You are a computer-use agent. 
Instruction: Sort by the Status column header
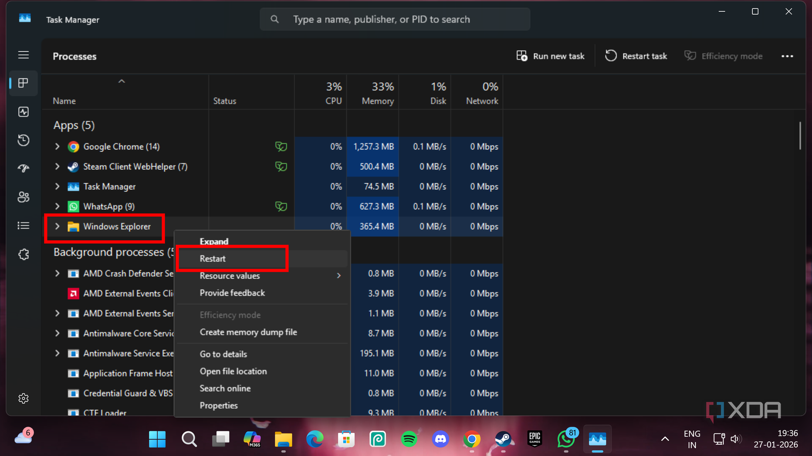(251, 92)
